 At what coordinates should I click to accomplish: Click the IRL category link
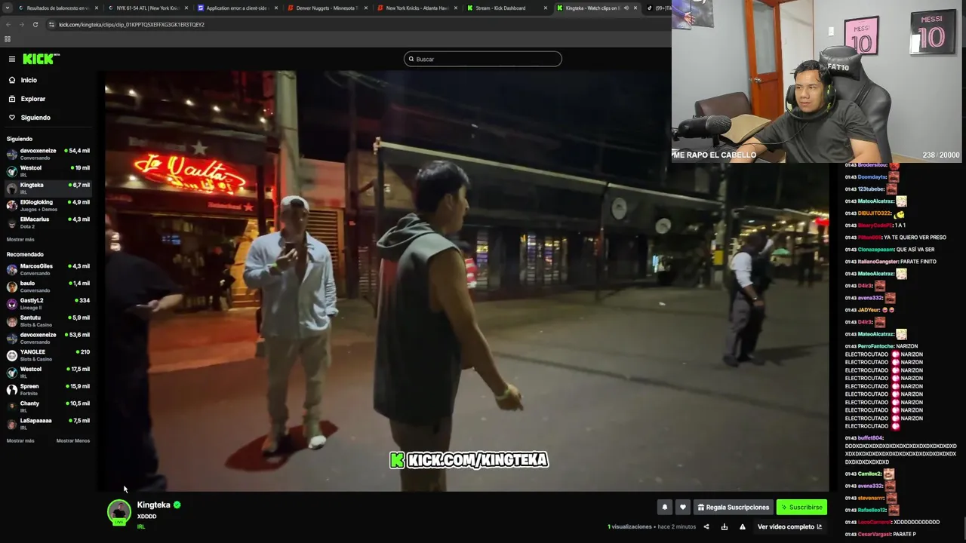(x=140, y=526)
